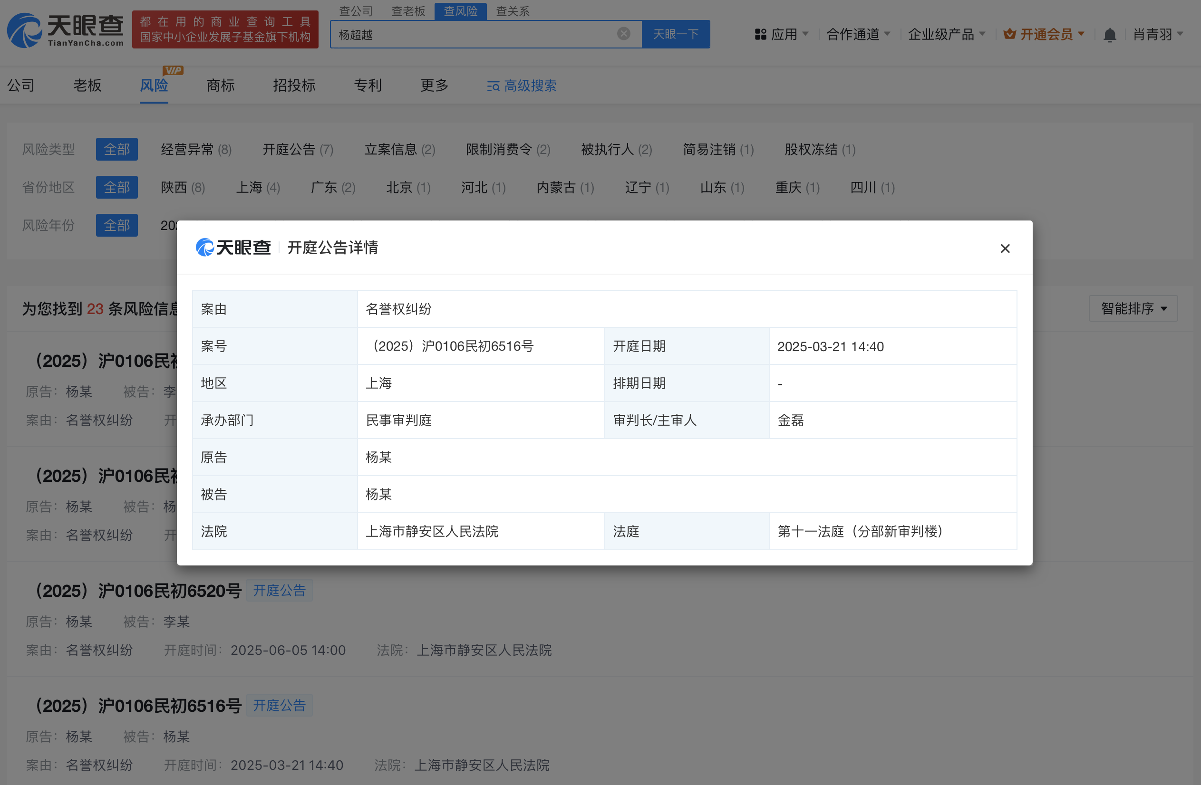This screenshot has width=1201, height=785.
Task: Clear the search field with X icon
Action: [623, 34]
